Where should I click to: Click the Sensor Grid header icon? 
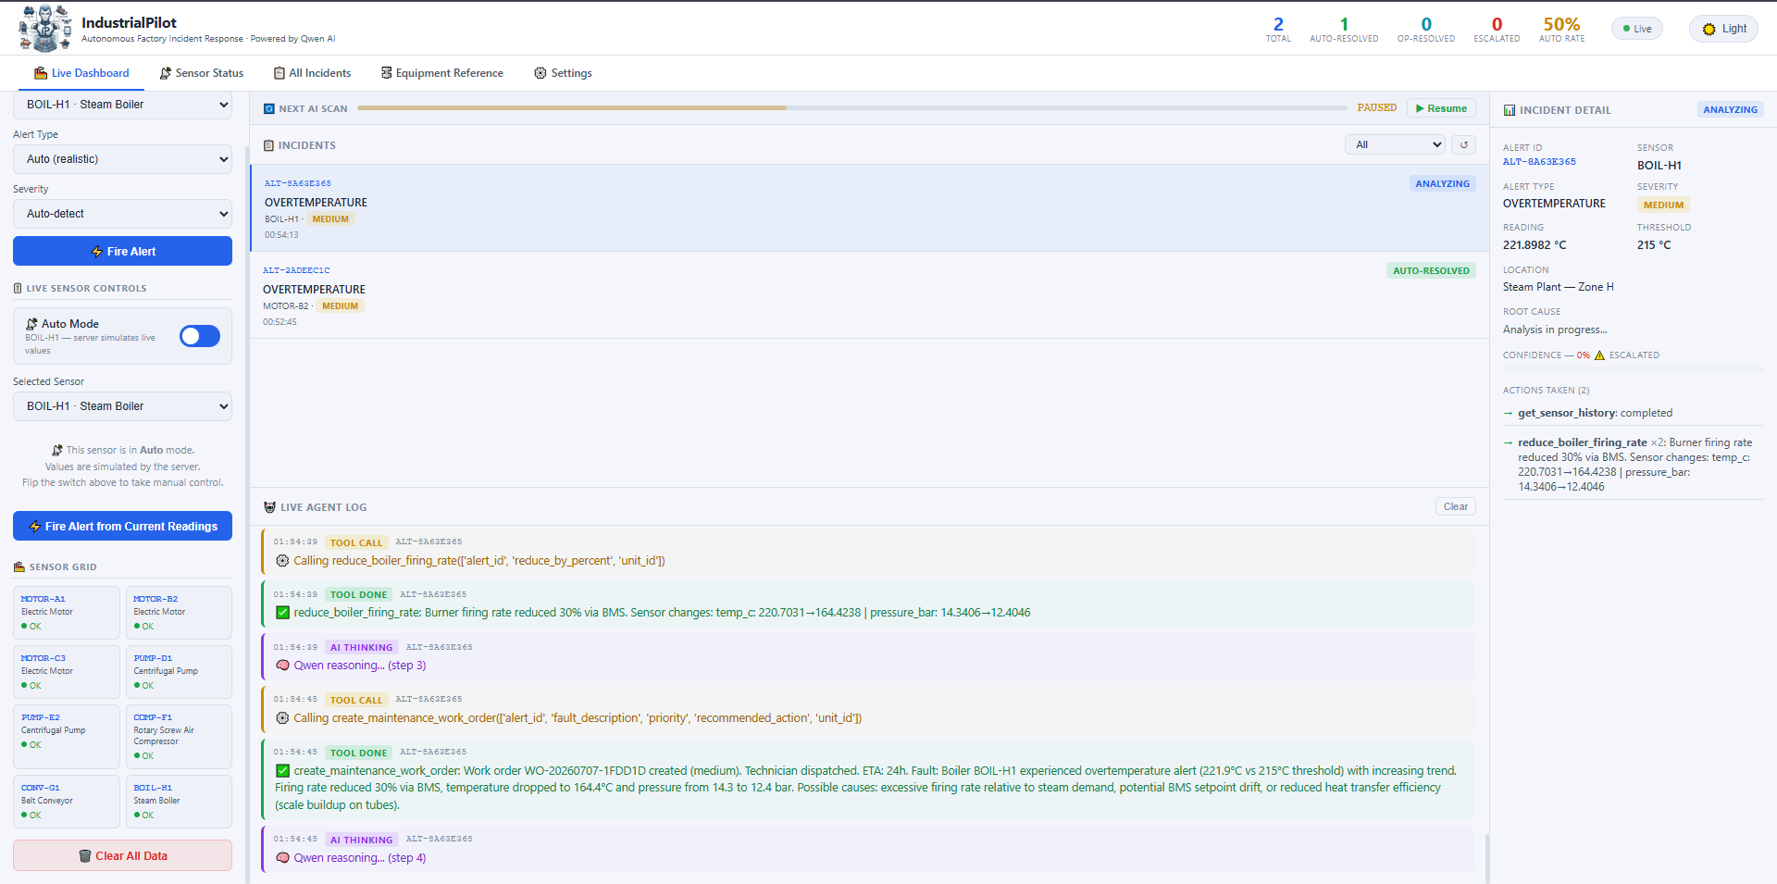[19, 567]
